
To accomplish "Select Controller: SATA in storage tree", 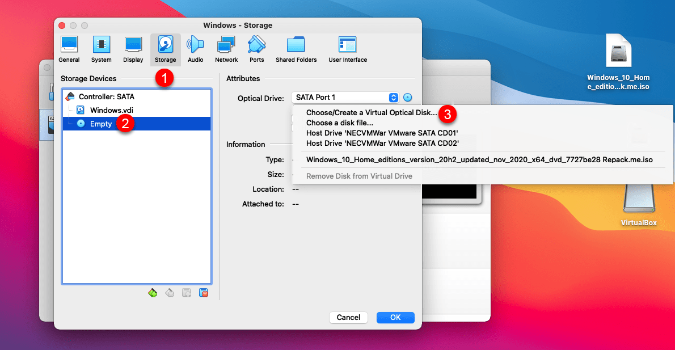I will click(137, 96).
